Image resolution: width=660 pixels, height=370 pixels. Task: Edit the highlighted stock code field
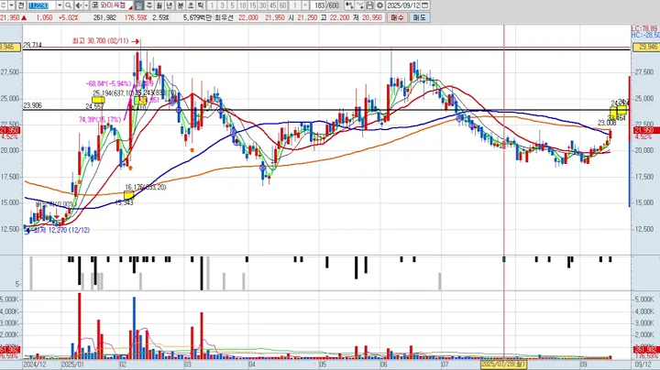pos(42,5)
